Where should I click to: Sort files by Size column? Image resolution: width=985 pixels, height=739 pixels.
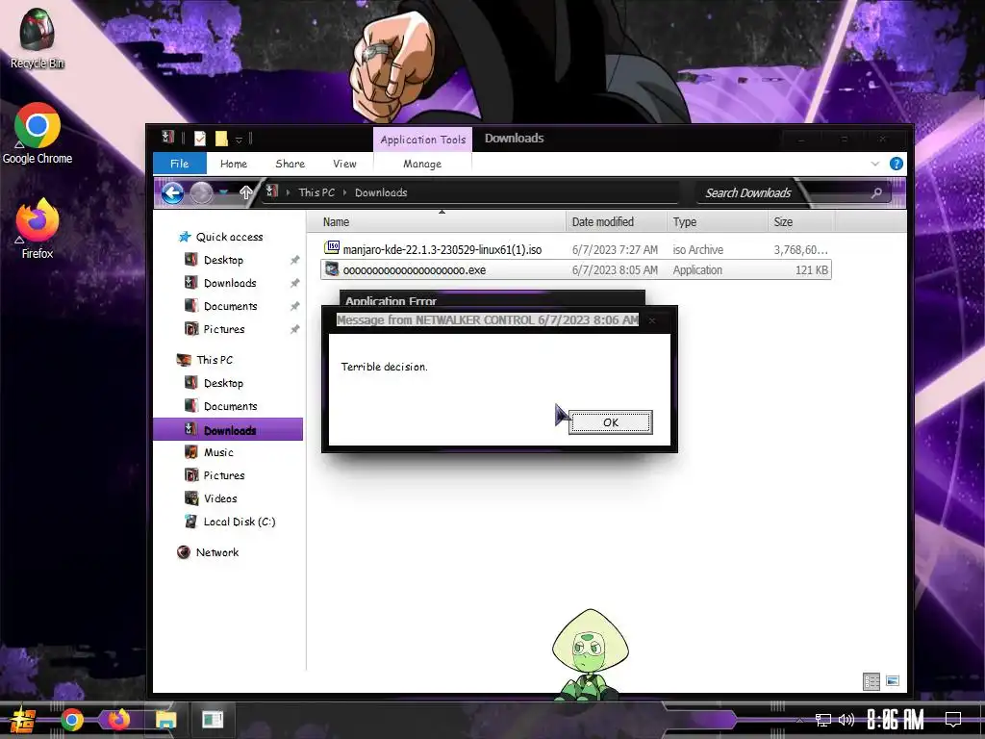point(801,222)
